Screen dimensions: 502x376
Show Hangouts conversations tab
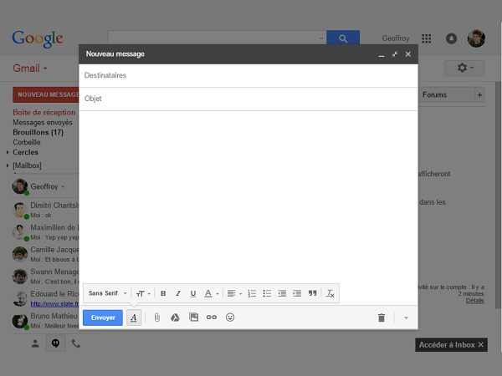coord(56,343)
